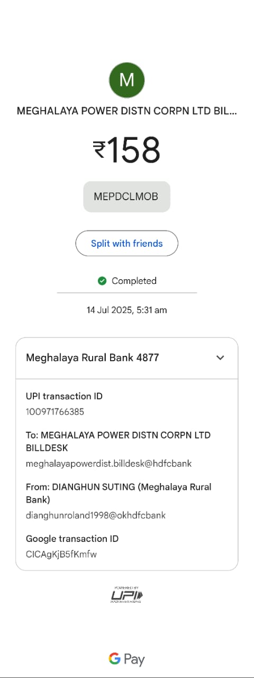Click the Meghalaya Rural Bank 4877 header
The height and width of the screenshot is (678, 254).
[x=127, y=358]
